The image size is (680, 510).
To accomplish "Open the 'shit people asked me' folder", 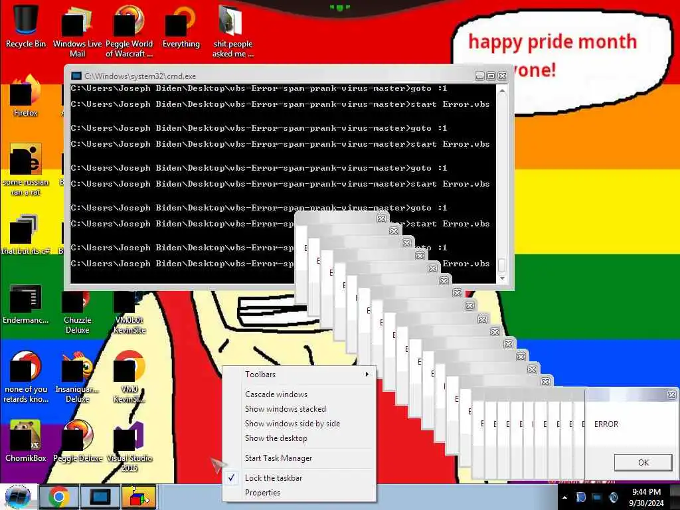I will [x=233, y=31].
